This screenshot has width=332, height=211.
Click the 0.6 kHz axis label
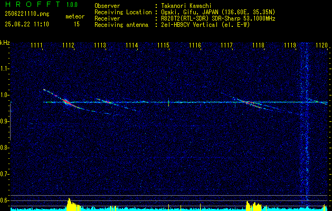(5, 200)
